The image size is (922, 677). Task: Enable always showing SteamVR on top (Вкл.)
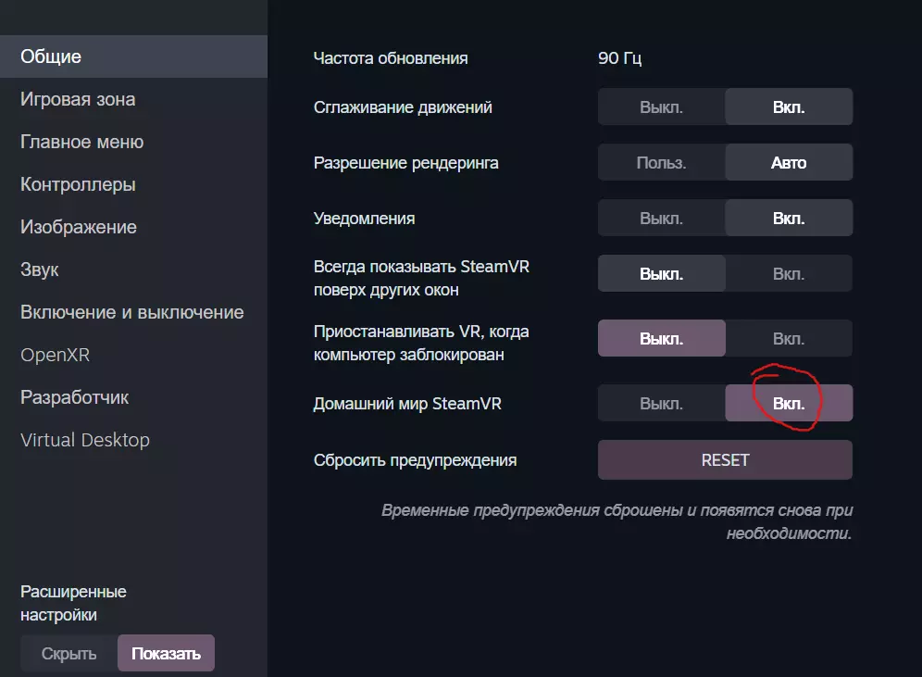(789, 273)
